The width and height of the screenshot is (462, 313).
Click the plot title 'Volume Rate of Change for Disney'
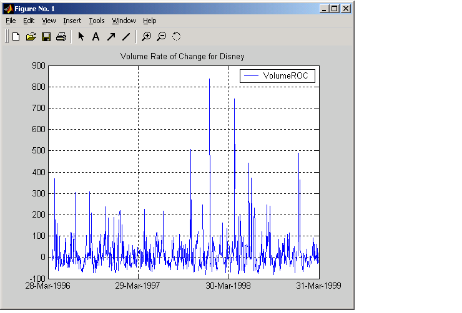pos(182,56)
